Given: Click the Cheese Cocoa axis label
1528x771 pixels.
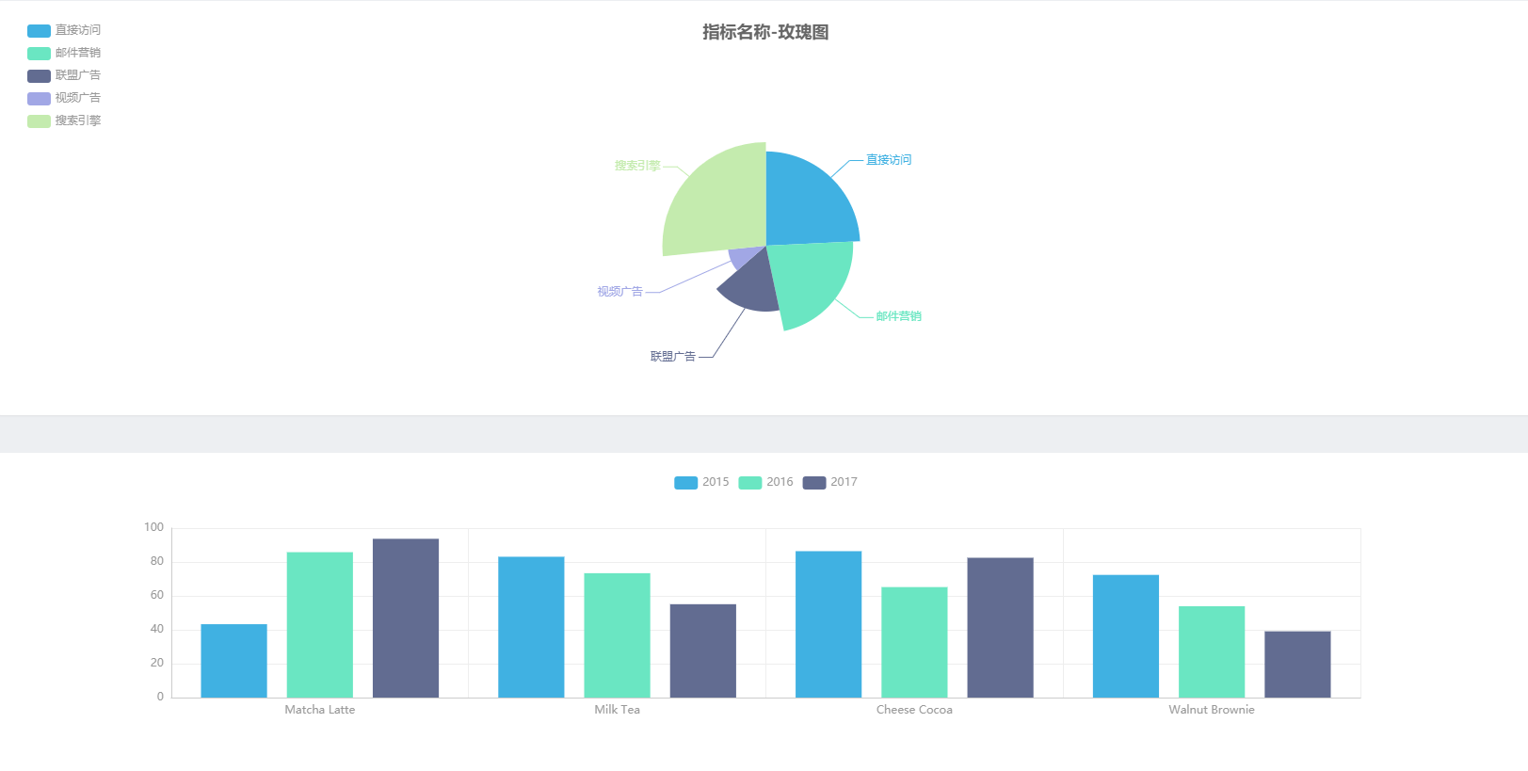Looking at the screenshot, I should [914, 710].
